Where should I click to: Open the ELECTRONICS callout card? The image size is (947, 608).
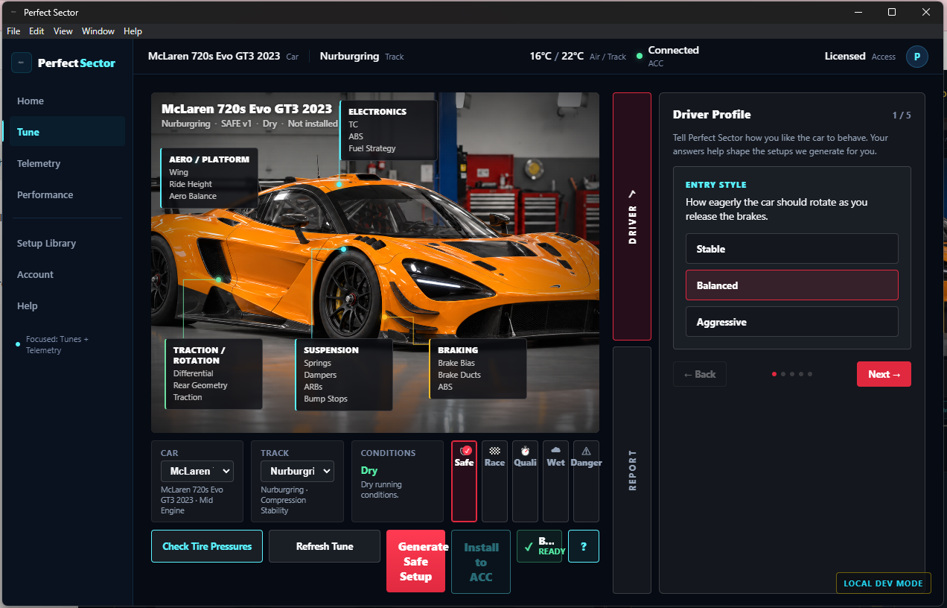[x=389, y=130]
